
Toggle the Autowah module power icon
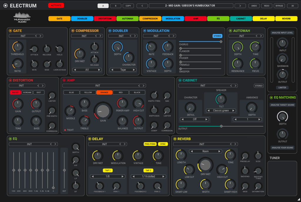(230, 30)
